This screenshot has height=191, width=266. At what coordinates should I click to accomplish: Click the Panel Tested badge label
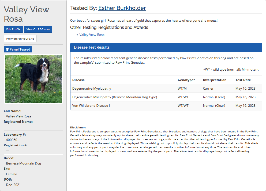tap(20, 49)
